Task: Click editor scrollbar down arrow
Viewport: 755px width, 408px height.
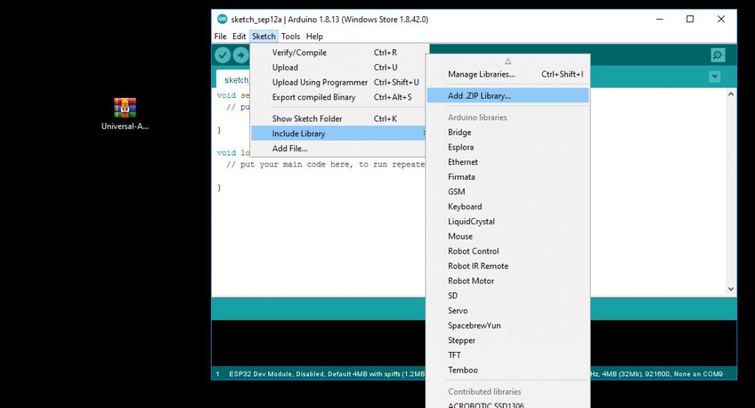Action: point(731,289)
